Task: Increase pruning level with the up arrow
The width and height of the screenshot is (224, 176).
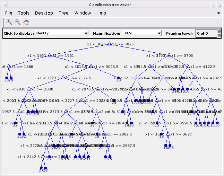Action: click(x=219, y=31)
